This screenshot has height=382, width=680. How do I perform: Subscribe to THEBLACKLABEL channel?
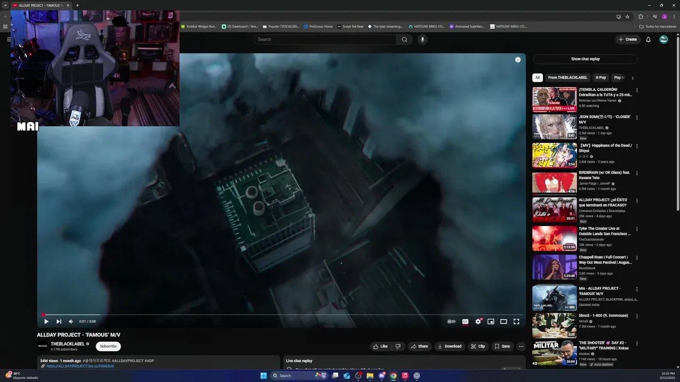point(108,346)
